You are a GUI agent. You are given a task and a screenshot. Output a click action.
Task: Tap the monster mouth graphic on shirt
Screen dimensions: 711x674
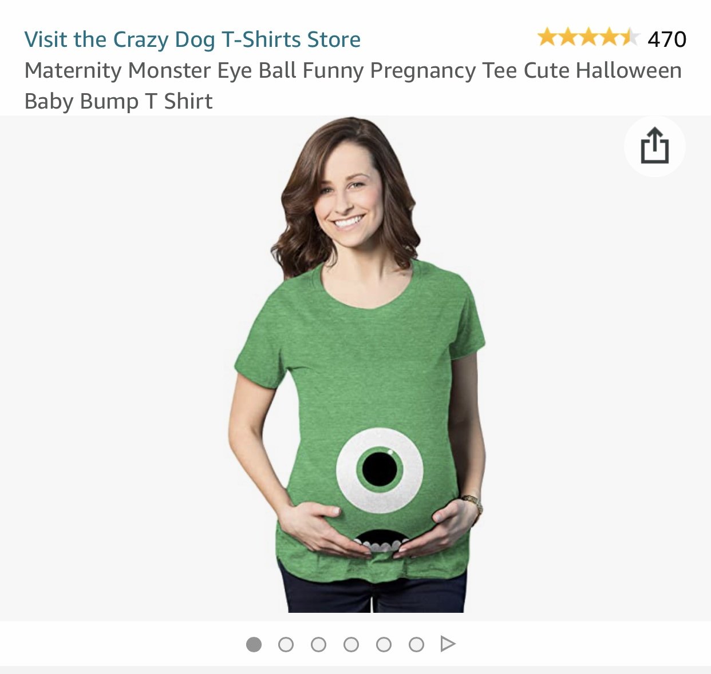pyautogui.click(x=380, y=541)
